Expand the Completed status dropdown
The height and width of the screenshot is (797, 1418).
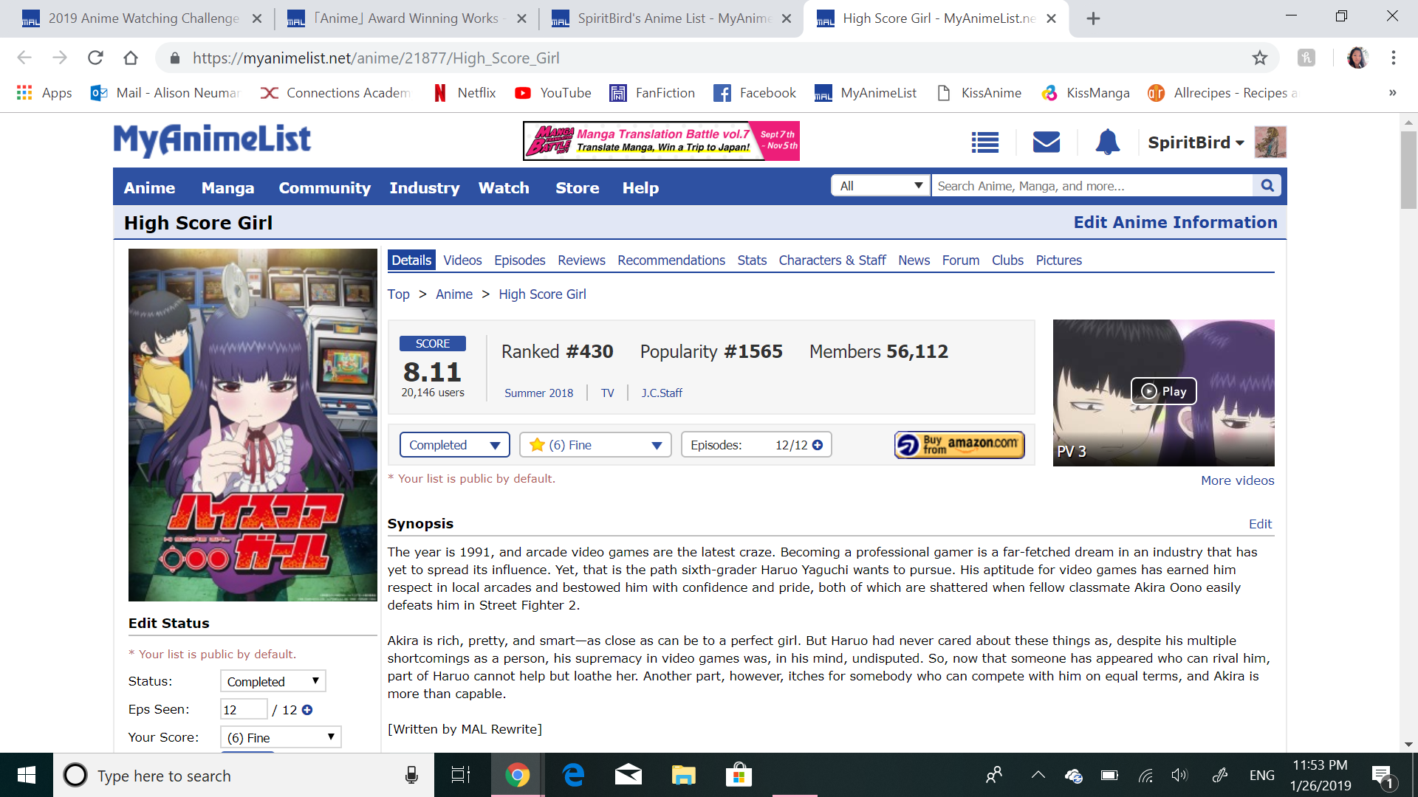click(x=454, y=445)
